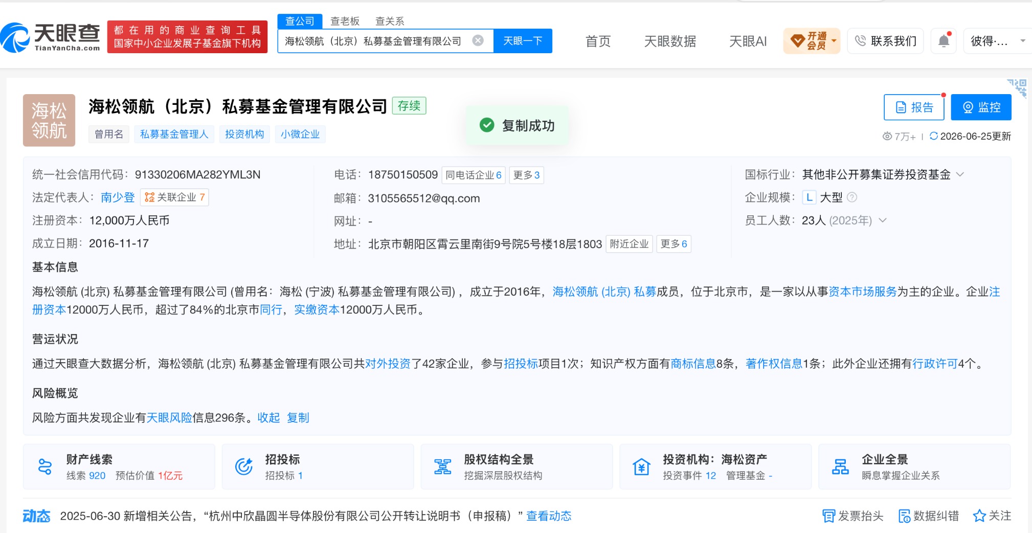Click the 商标信息 link
Viewport: 1032px width, 533px height.
693,364
